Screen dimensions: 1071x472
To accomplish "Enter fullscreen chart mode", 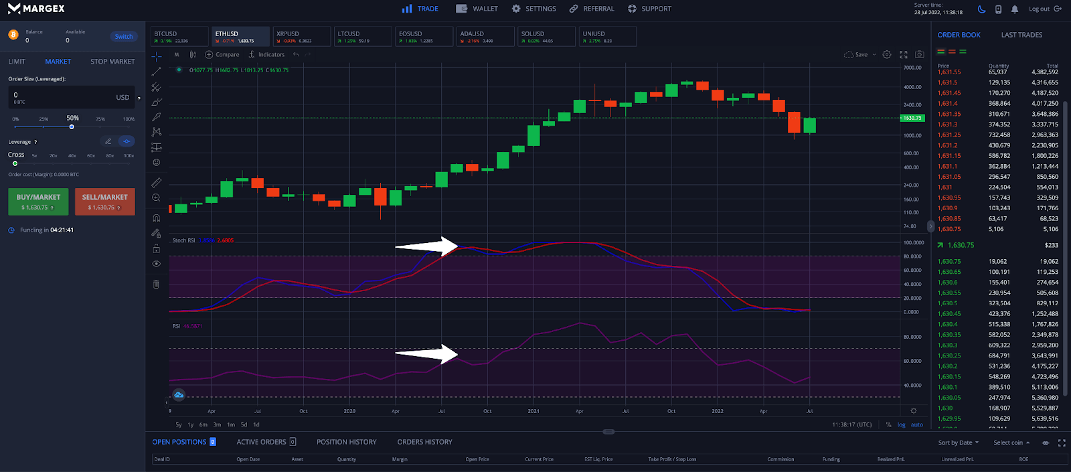I will click(904, 55).
